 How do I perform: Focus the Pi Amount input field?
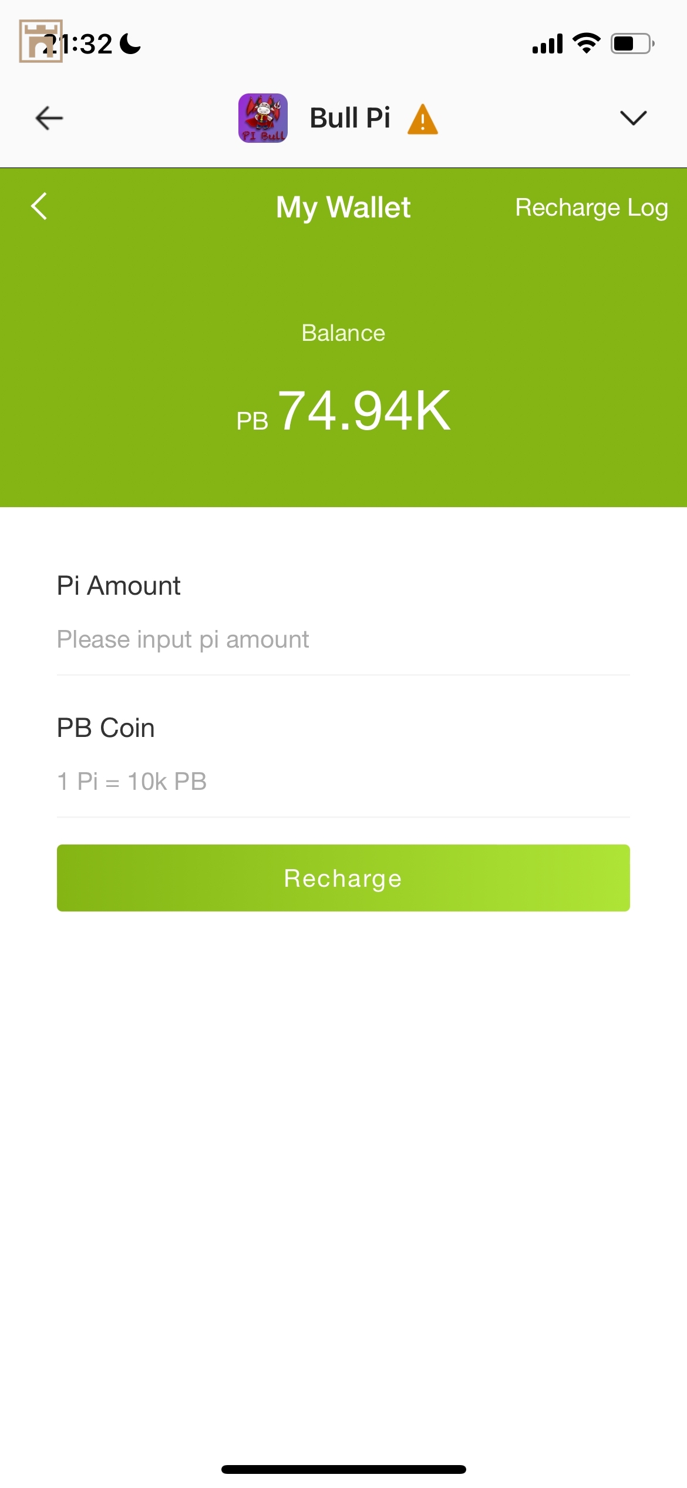tap(343, 639)
